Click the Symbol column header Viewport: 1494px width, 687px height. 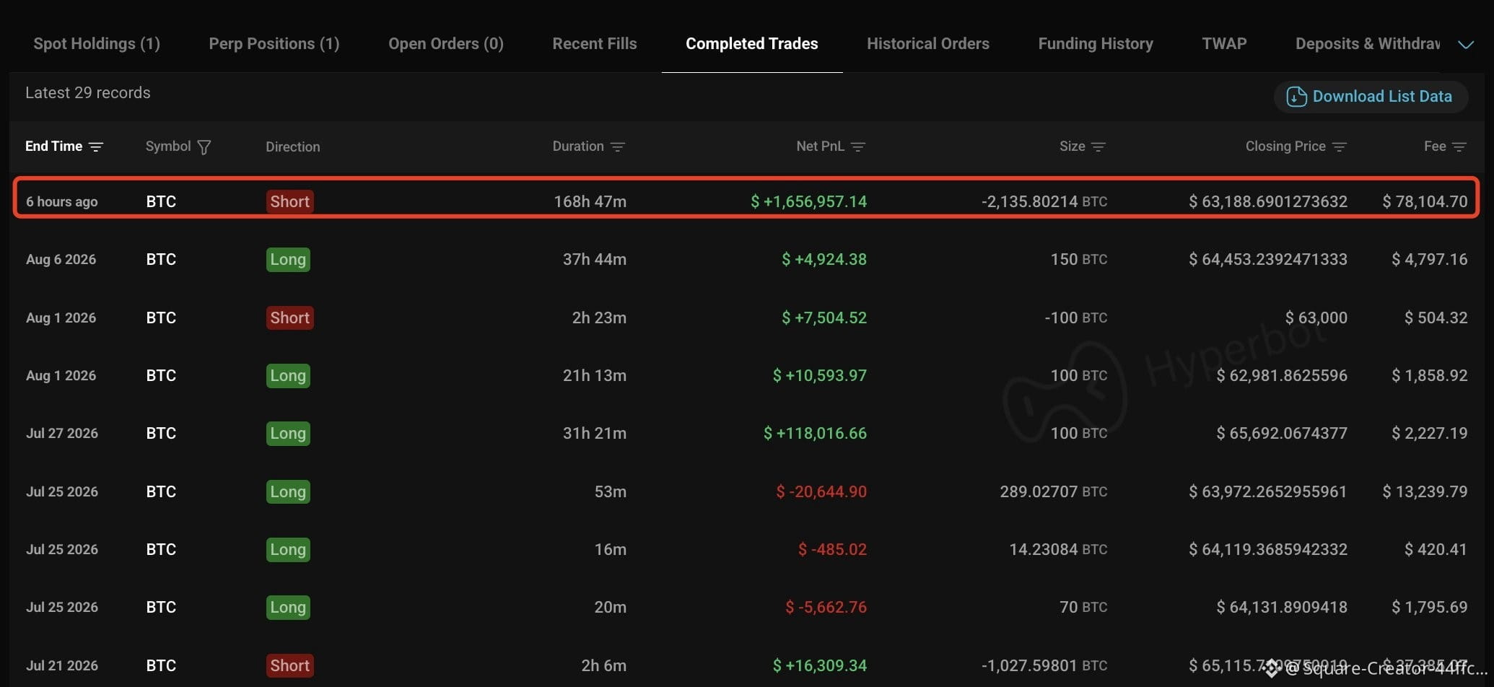tap(168, 146)
